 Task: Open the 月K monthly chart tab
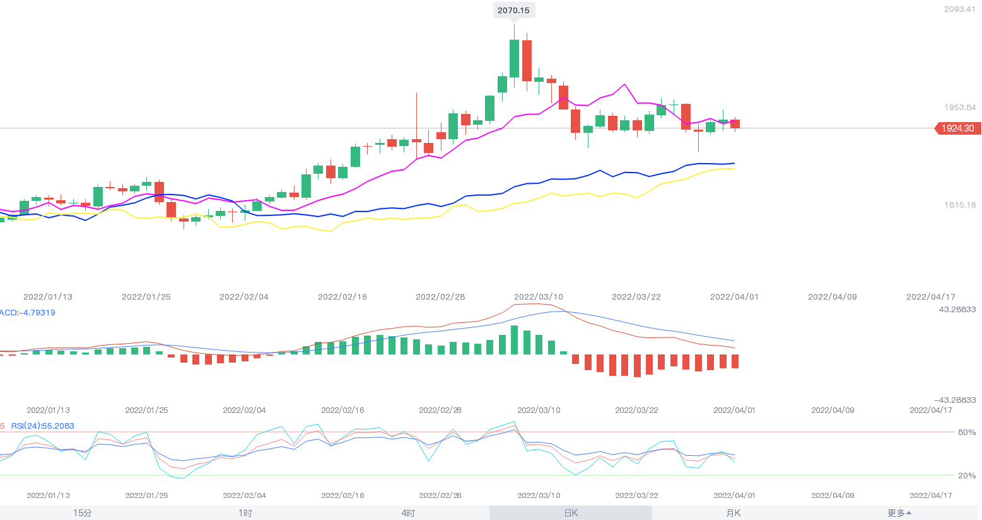click(x=734, y=512)
